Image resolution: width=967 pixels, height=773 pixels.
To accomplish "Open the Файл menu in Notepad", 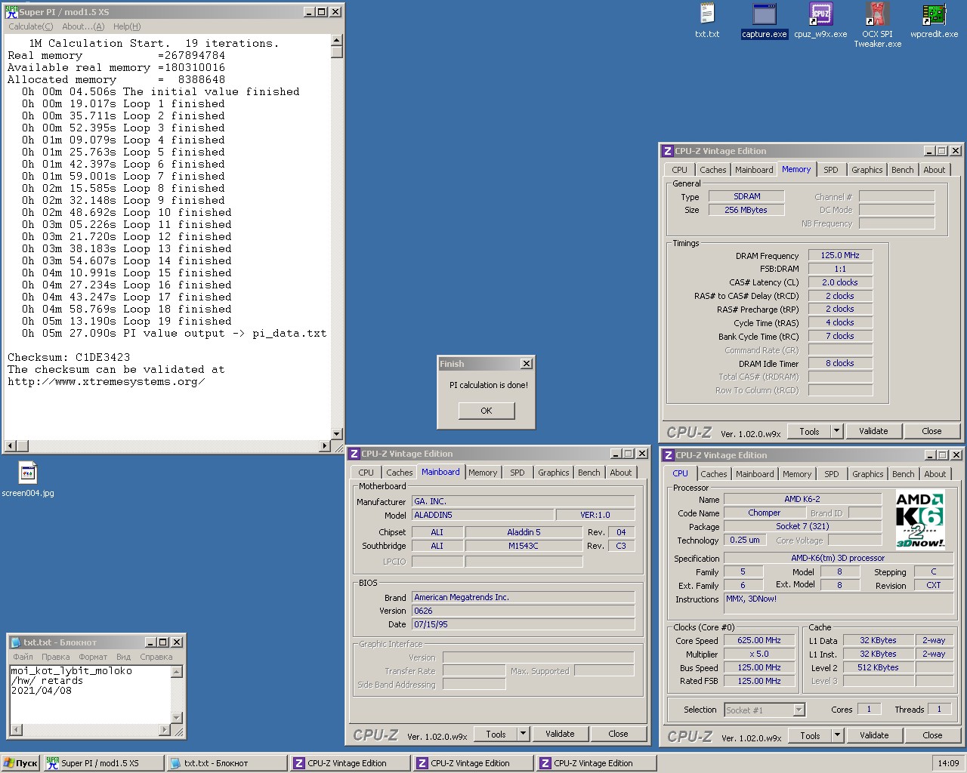I will 23,657.
